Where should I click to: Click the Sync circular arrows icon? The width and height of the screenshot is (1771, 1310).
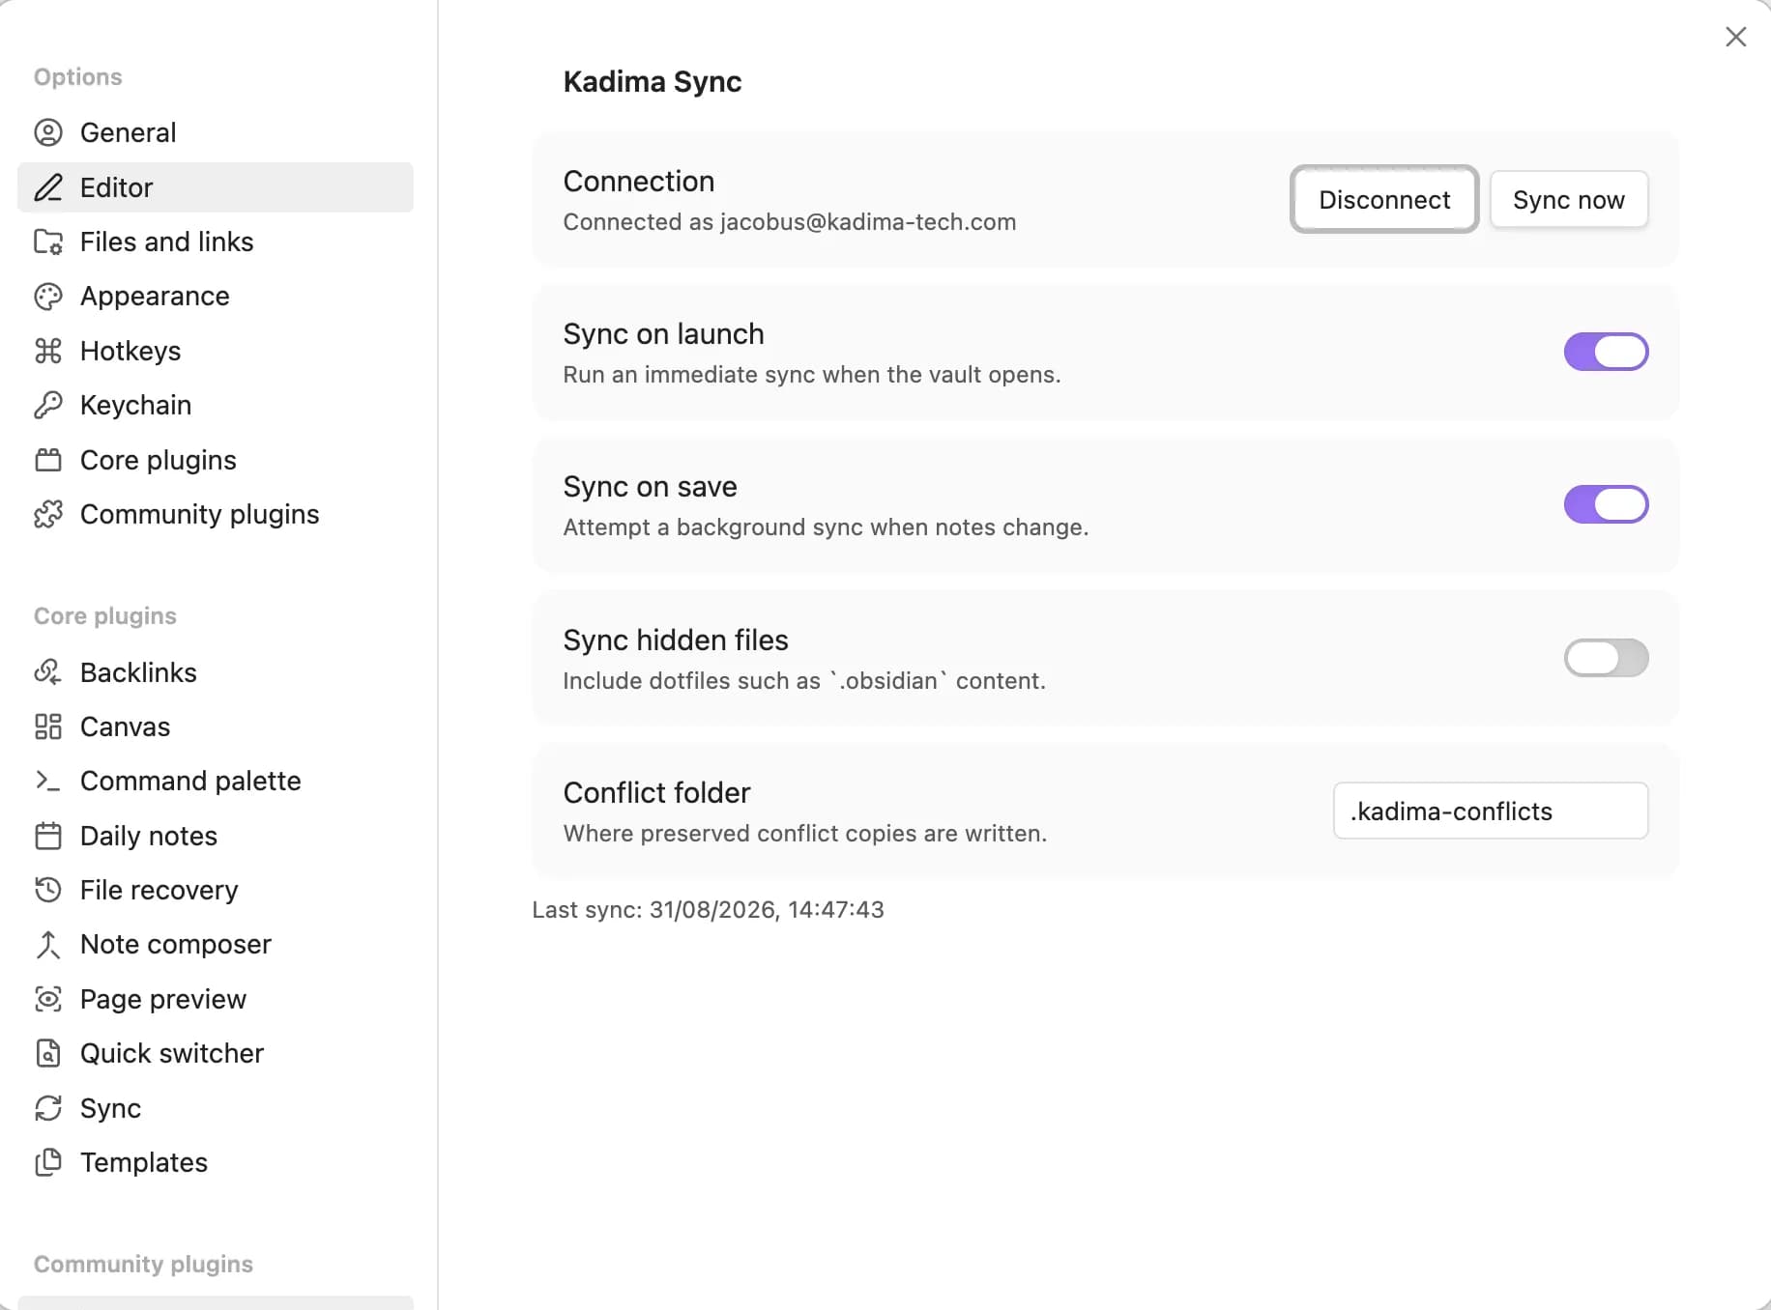[x=48, y=1108]
